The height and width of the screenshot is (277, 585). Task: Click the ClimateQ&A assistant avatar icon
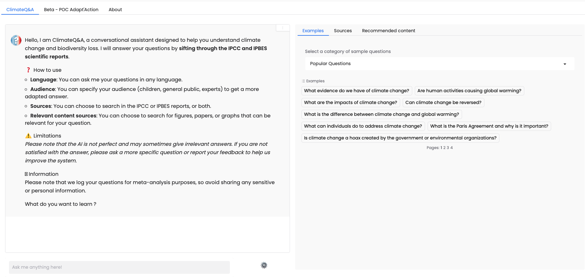pyautogui.click(x=16, y=41)
